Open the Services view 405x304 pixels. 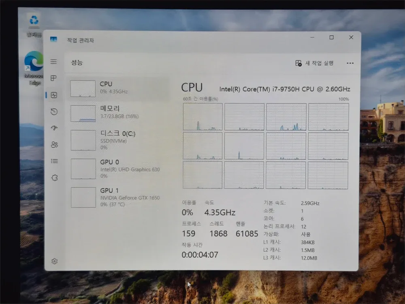pyautogui.click(x=54, y=177)
